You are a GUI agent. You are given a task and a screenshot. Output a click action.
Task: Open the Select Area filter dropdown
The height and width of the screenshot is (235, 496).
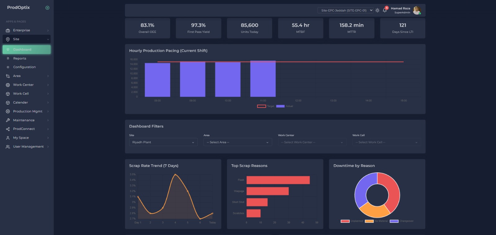237,142
